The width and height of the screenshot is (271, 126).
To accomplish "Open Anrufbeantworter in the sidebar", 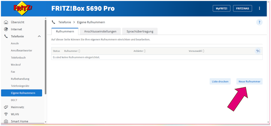I will click(x=21, y=51).
